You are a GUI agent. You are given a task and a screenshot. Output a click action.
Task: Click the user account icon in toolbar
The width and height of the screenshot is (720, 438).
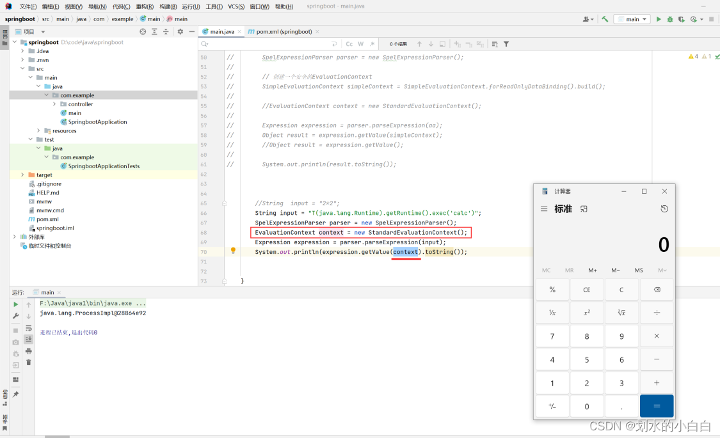pyautogui.click(x=588, y=19)
